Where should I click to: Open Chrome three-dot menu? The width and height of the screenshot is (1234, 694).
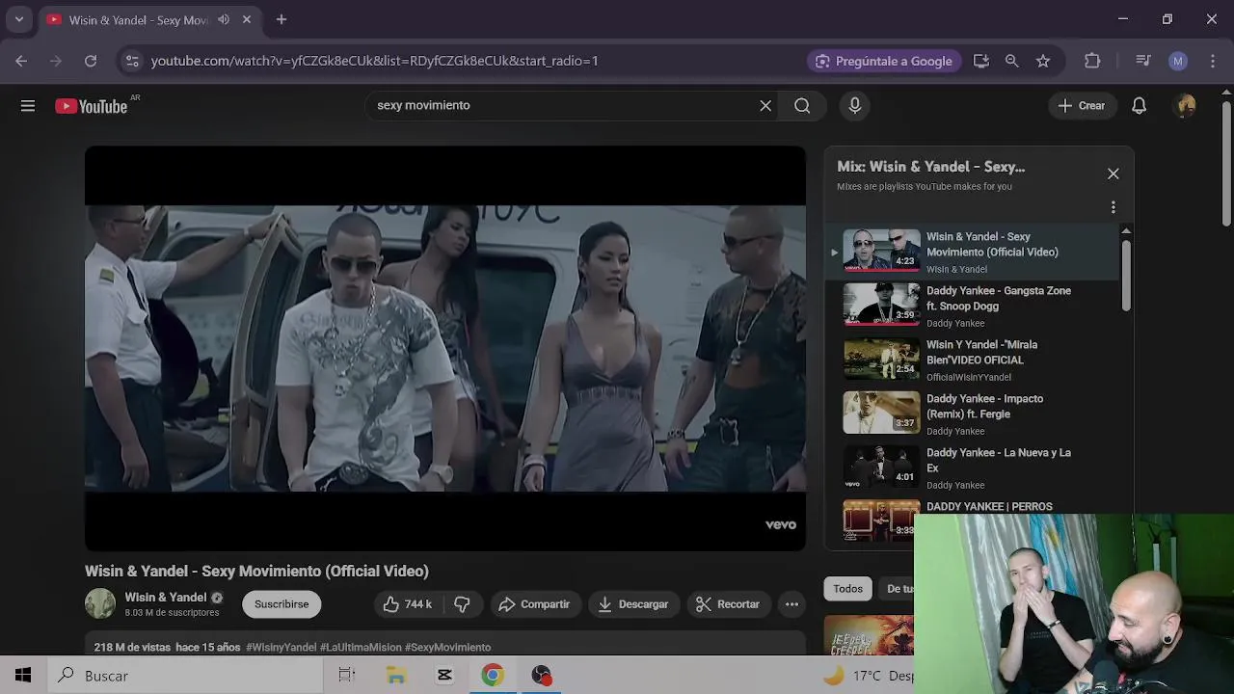pos(1213,61)
